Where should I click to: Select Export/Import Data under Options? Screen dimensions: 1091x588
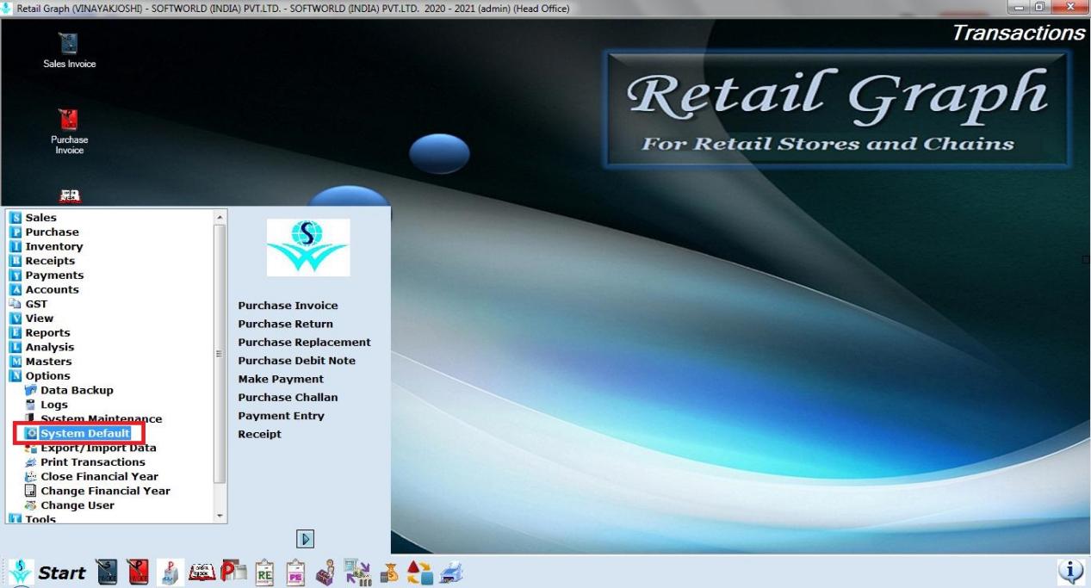click(x=98, y=448)
